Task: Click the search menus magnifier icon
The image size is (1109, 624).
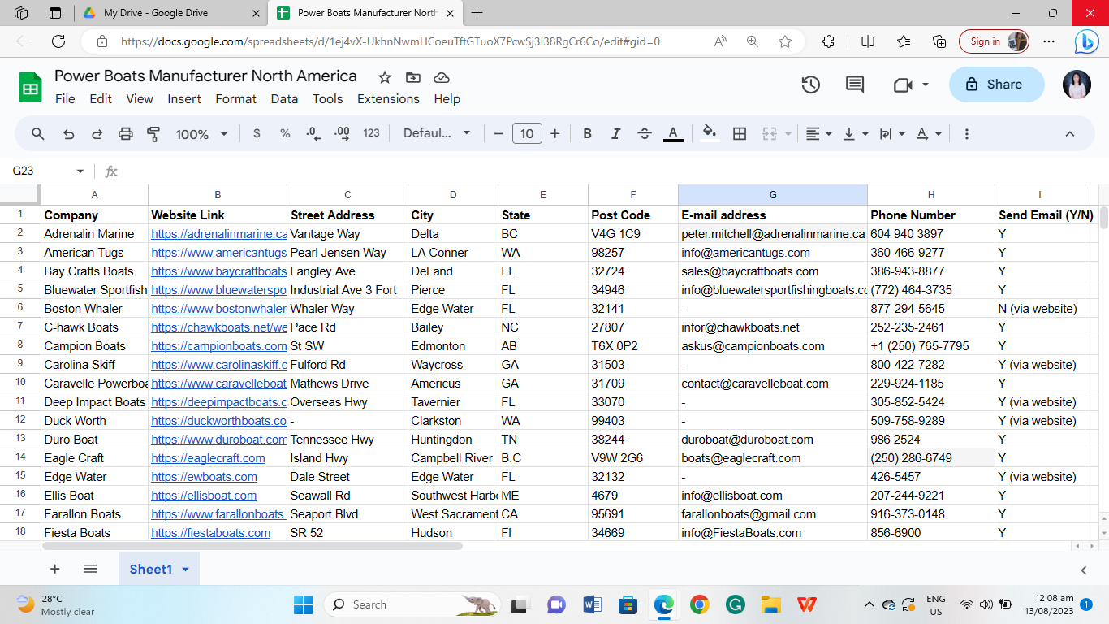Action: (38, 134)
